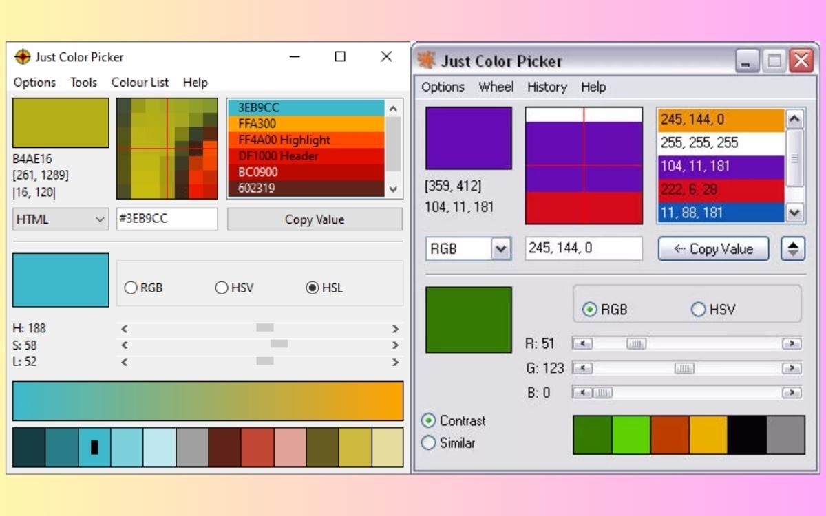Open the Tools menu
This screenshot has width=826, height=516.
pyautogui.click(x=83, y=82)
